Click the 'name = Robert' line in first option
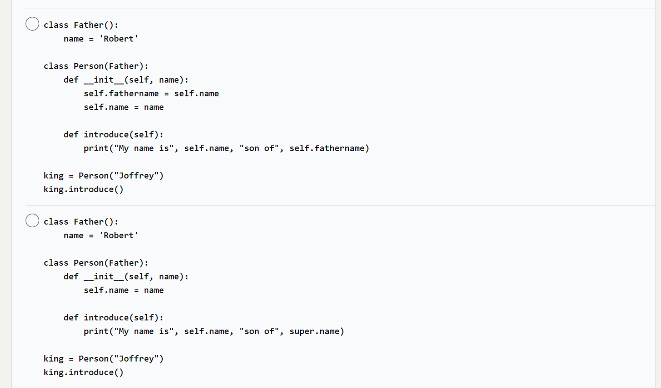The image size is (661, 388). click(x=101, y=38)
